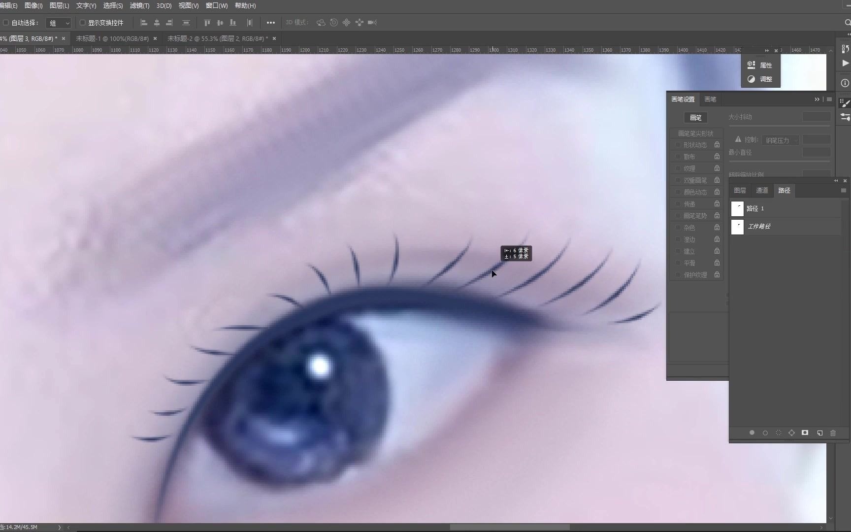Open the 选择(S) menu
Image resolution: width=851 pixels, height=532 pixels.
click(113, 6)
